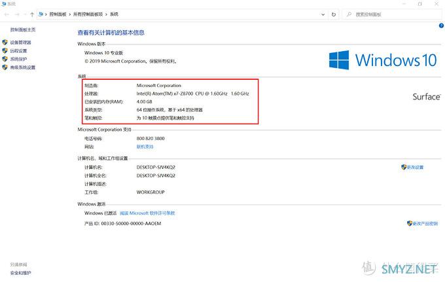Open 控制面板主页 link

[23, 29]
